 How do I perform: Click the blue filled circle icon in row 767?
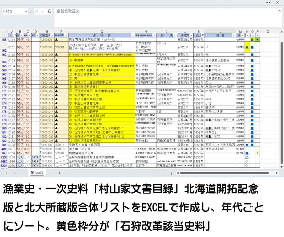(x=247, y=153)
